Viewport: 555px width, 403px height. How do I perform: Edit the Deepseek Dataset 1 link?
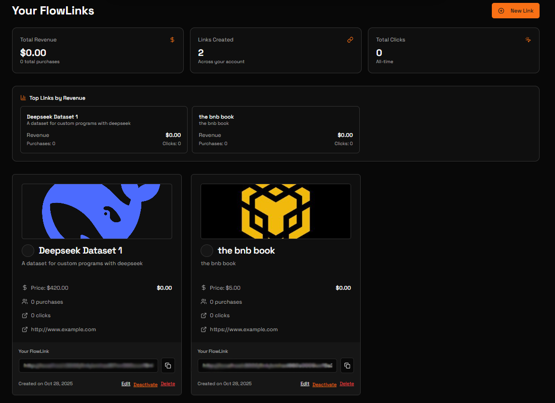click(x=126, y=384)
